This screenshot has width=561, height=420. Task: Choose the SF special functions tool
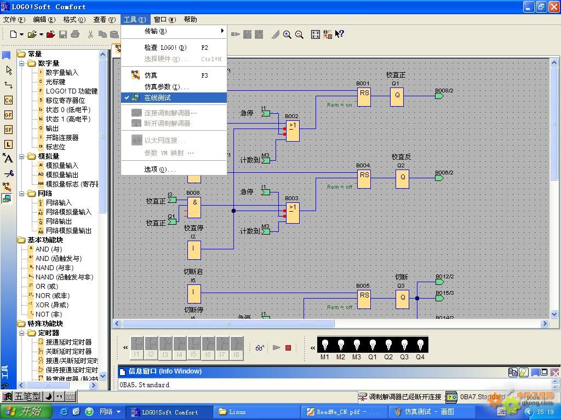(x=8, y=129)
